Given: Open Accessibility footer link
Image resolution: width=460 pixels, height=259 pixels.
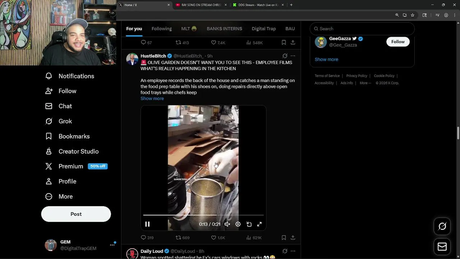Looking at the screenshot, I should pos(324,83).
